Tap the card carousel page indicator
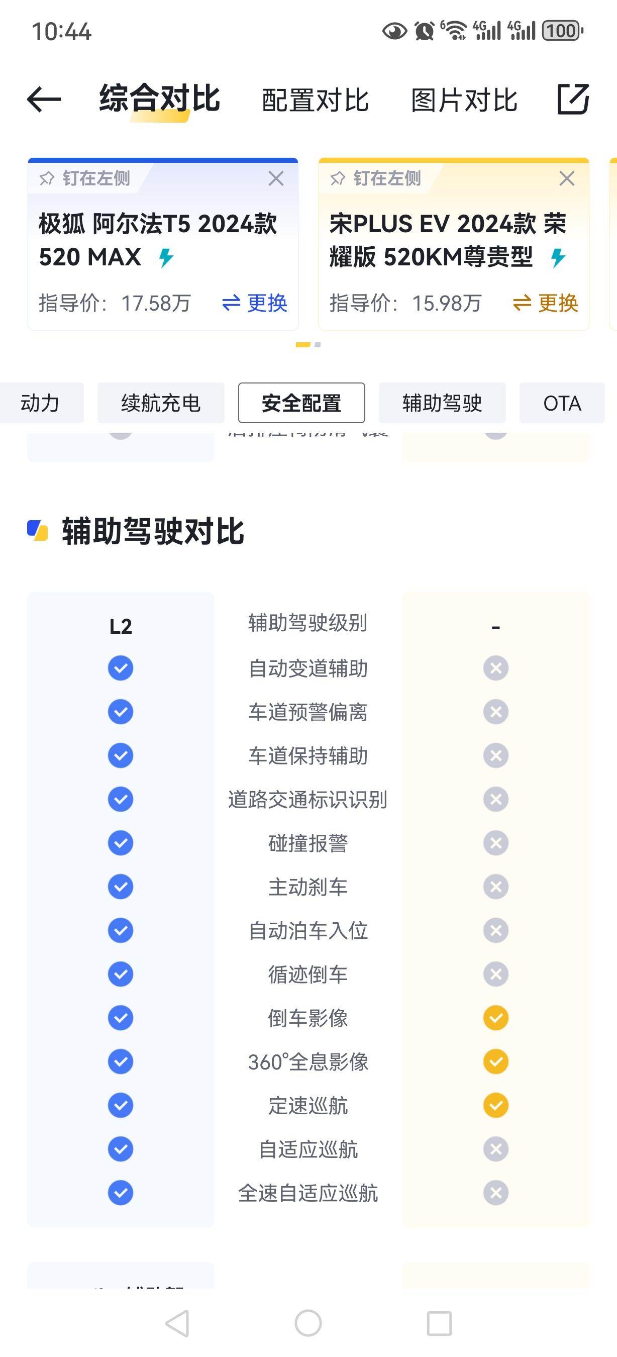Screen dimensions: 617x1357 308,344
